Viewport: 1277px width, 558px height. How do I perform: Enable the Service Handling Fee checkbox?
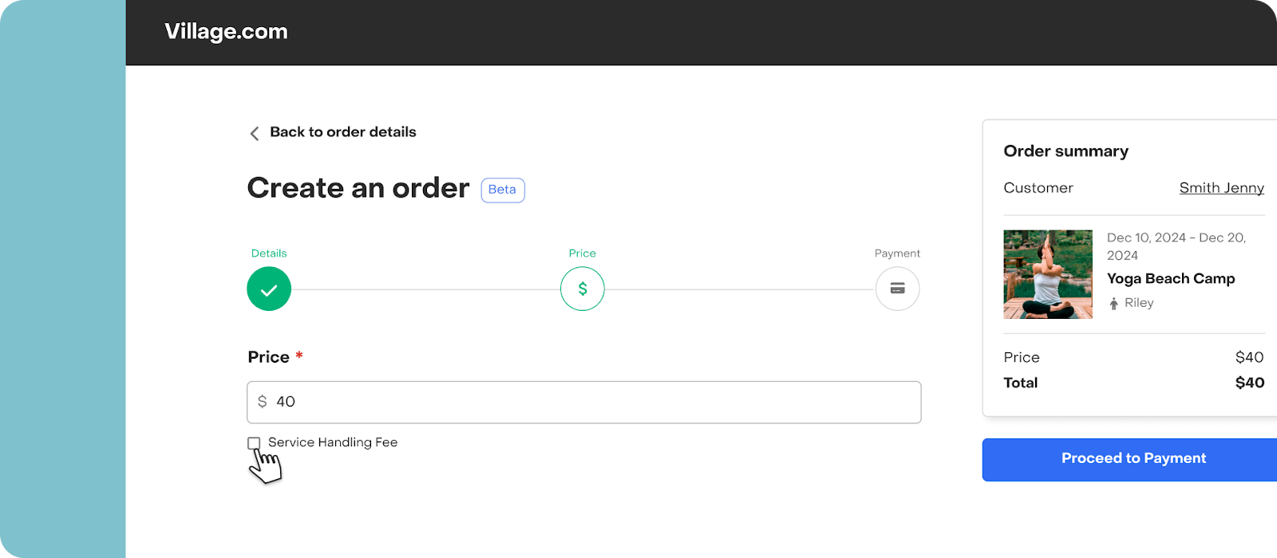254,443
